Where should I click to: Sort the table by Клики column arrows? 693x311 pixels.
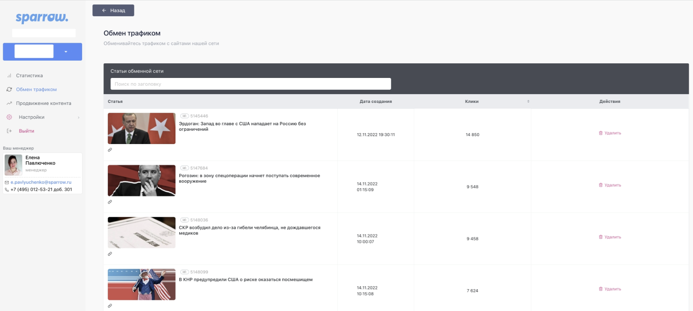pos(528,102)
